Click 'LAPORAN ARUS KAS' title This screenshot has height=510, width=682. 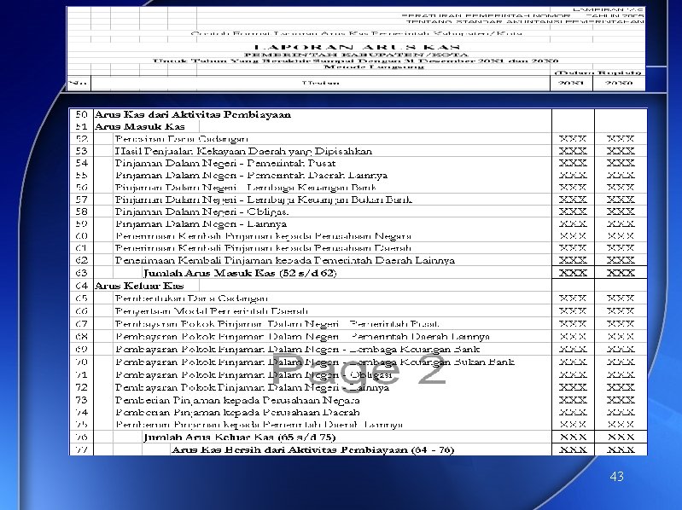coord(356,48)
